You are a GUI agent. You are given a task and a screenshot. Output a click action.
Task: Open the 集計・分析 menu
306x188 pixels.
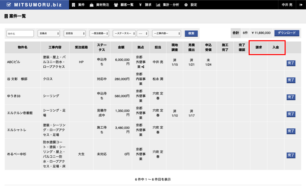coord(167,5)
